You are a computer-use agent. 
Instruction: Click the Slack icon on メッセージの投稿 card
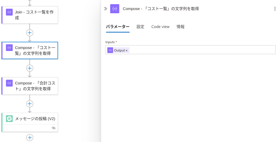point(9,119)
